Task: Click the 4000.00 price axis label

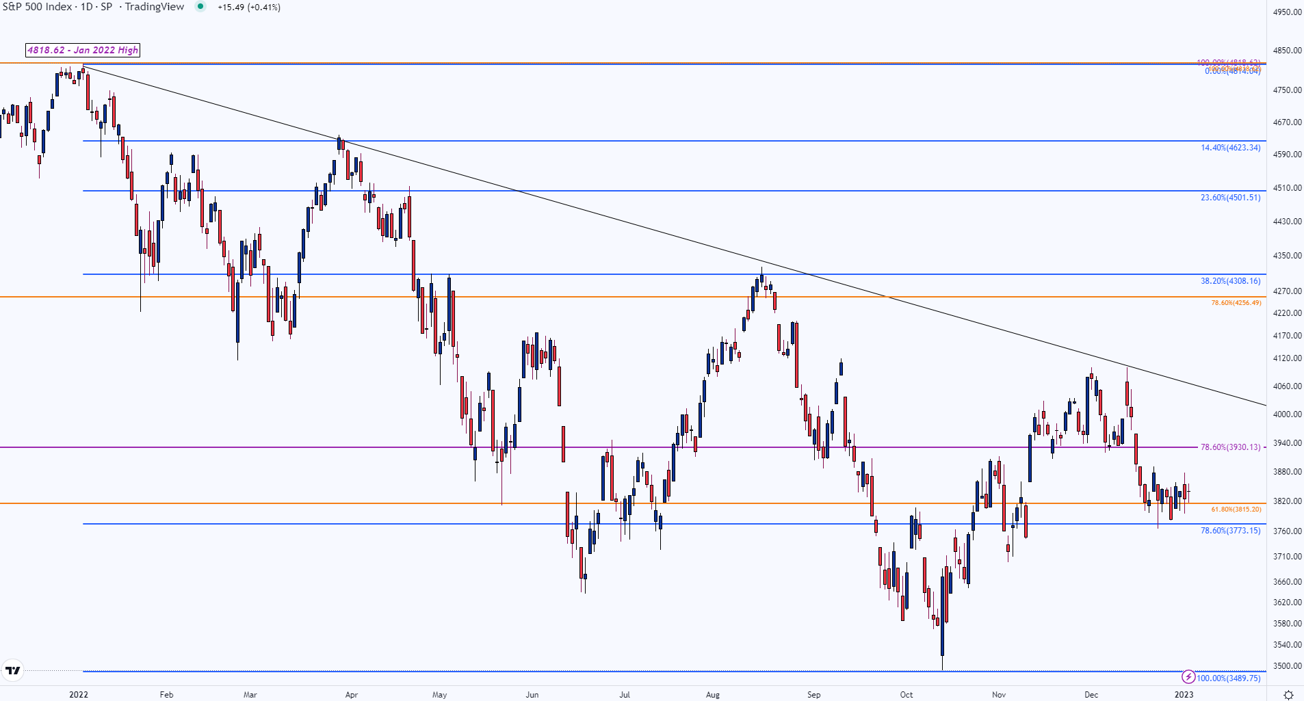Action: 1287,414
